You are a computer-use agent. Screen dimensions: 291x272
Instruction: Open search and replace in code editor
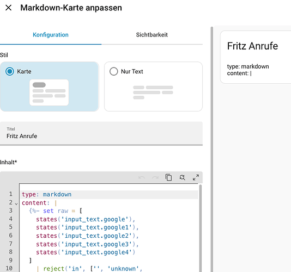click(x=182, y=177)
